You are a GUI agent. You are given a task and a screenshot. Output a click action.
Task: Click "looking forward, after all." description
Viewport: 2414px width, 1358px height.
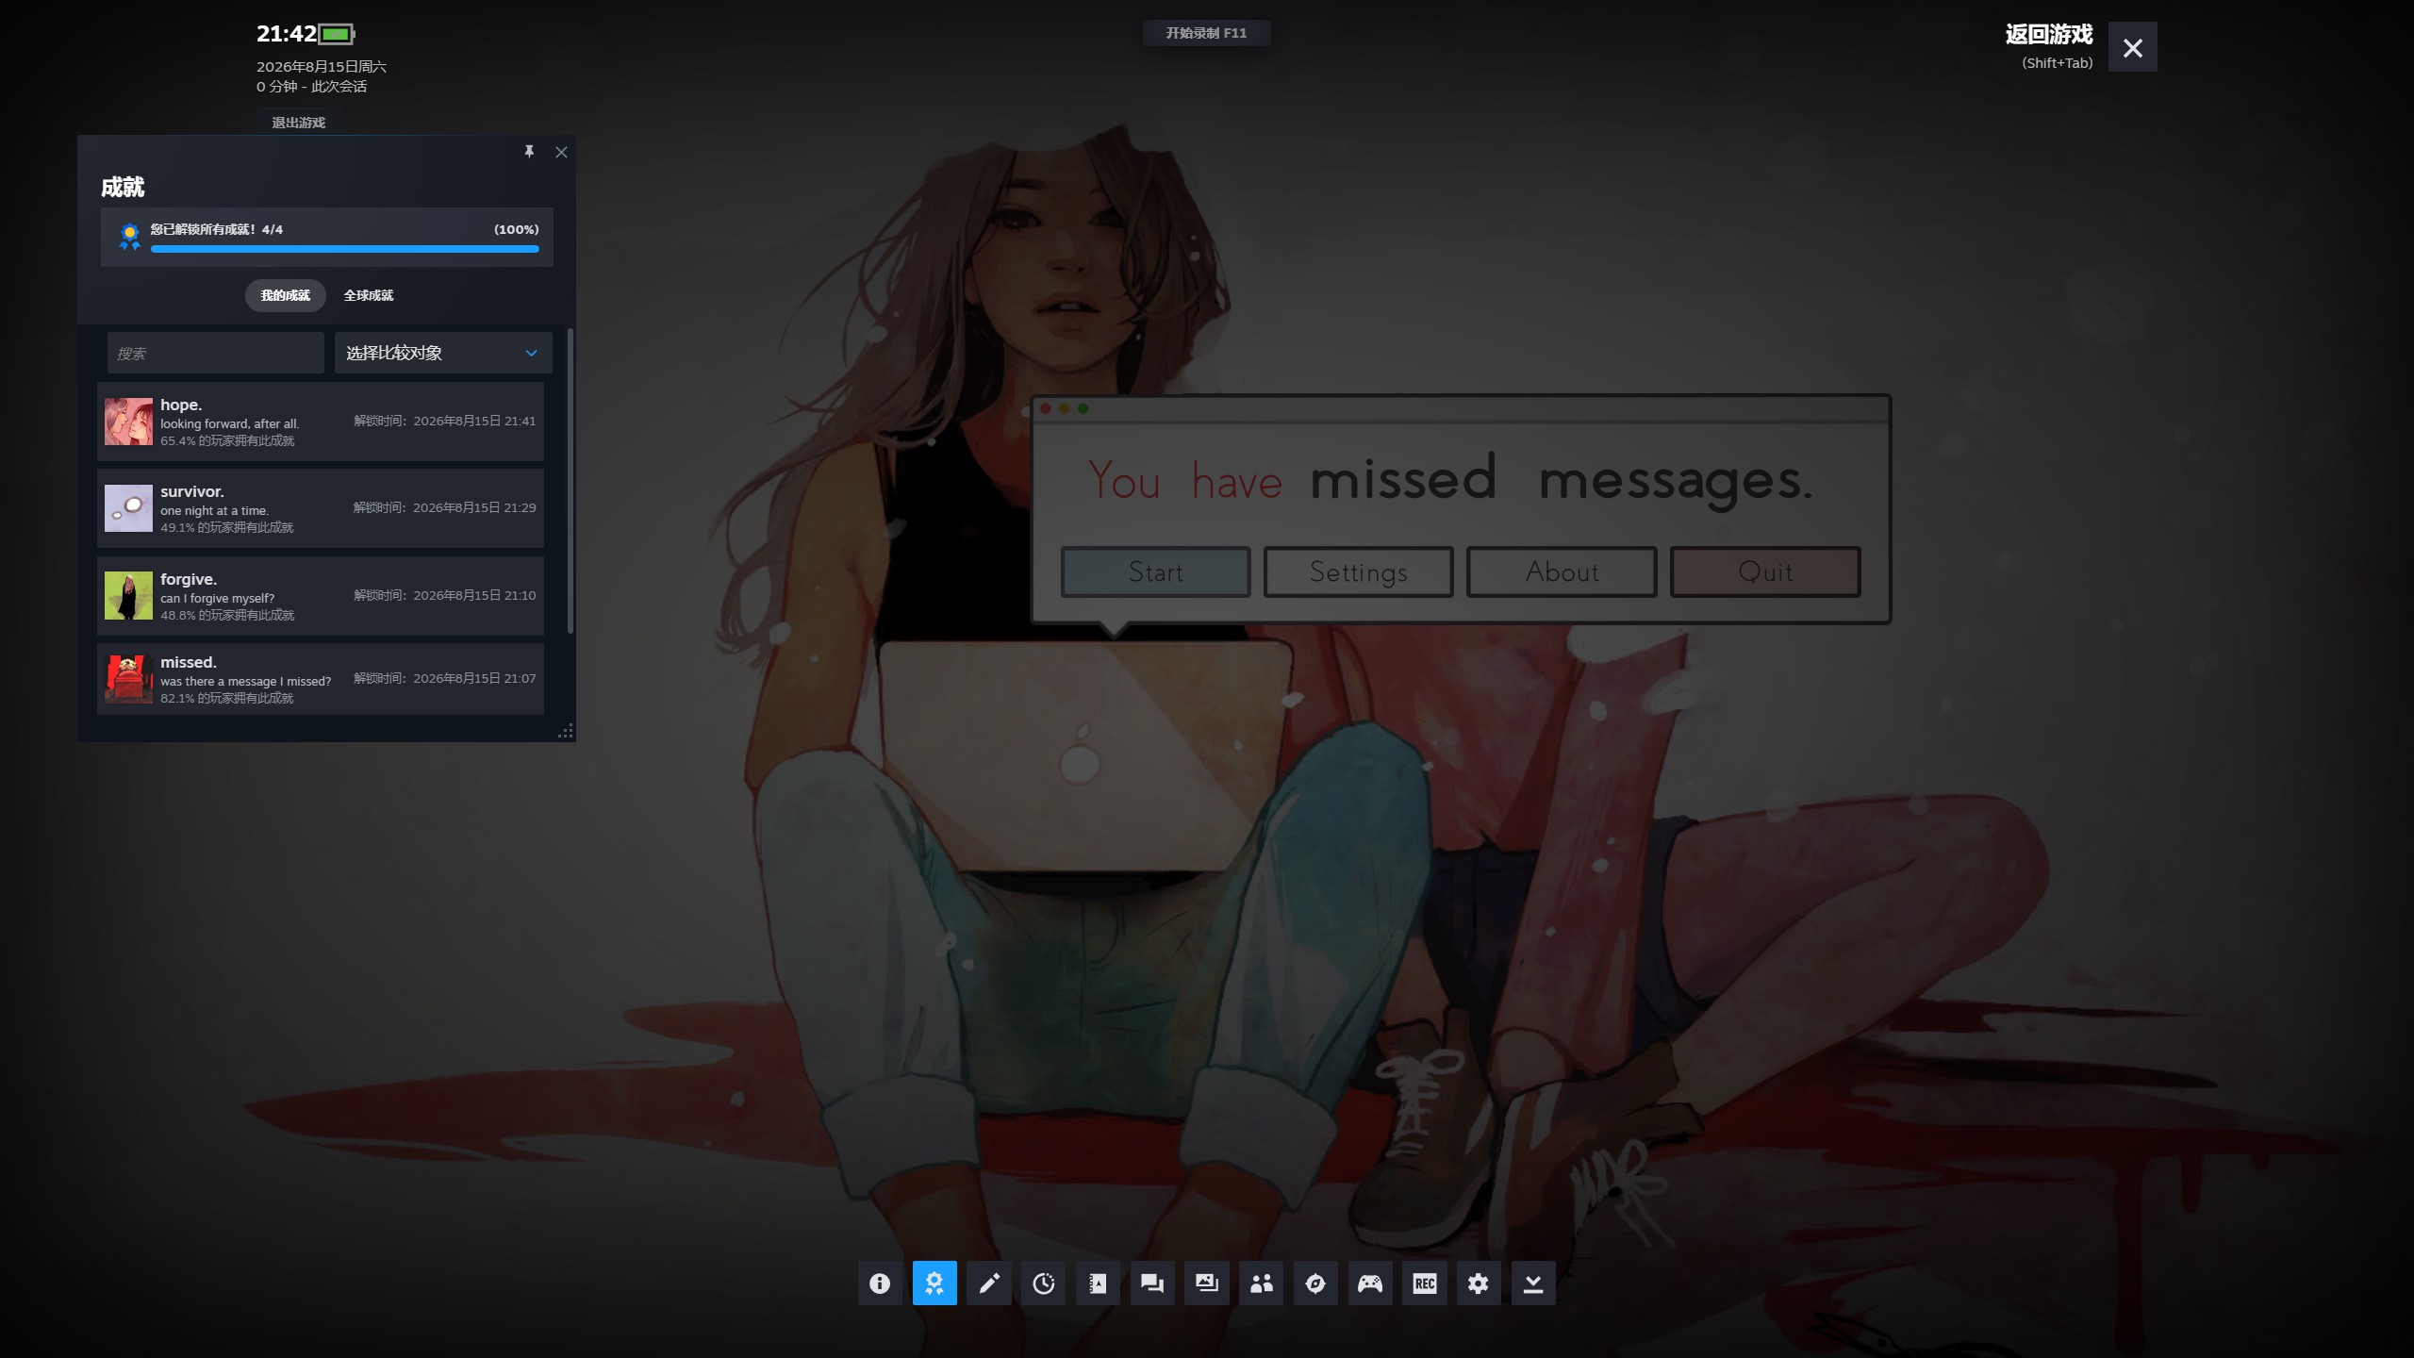click(x=230, y=423)
